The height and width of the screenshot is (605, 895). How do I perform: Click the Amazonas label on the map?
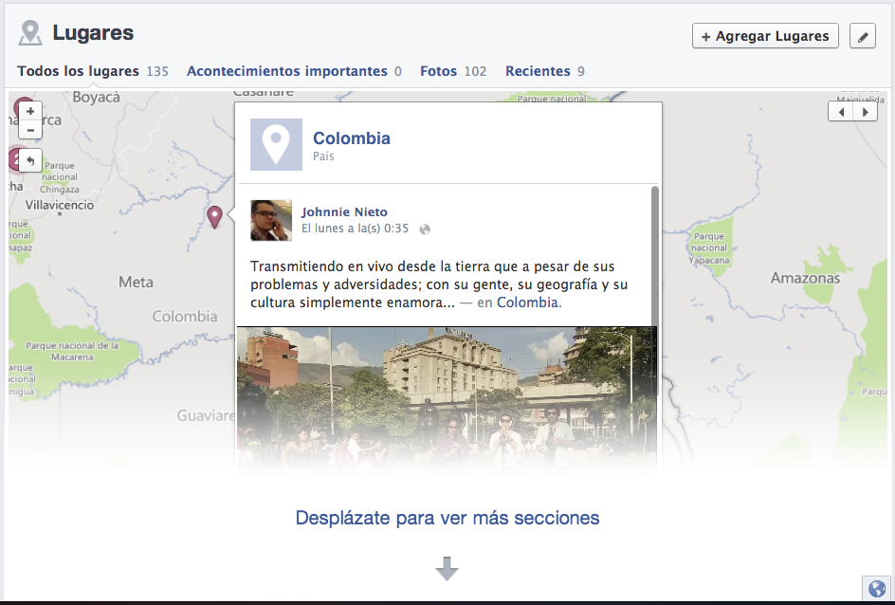805,279
